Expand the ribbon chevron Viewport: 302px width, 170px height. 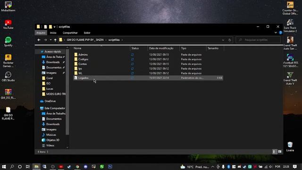(276, 33)
